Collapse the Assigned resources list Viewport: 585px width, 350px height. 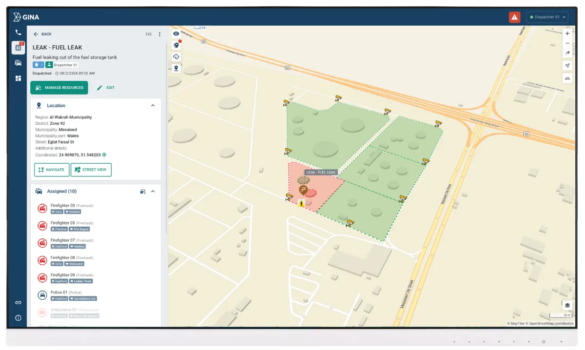click(153, 191)
